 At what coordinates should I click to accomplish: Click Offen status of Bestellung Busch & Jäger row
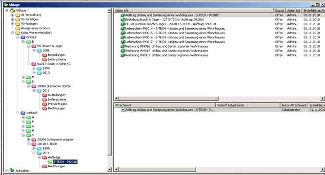[279, 19]
